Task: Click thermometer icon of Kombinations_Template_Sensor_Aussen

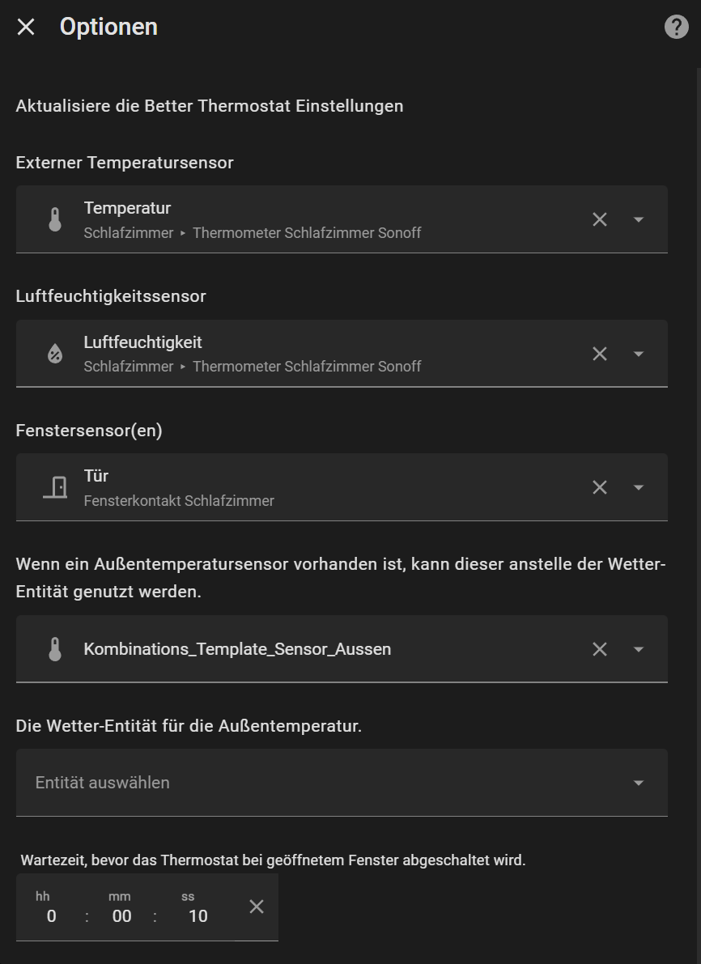Action: [55, 649]
